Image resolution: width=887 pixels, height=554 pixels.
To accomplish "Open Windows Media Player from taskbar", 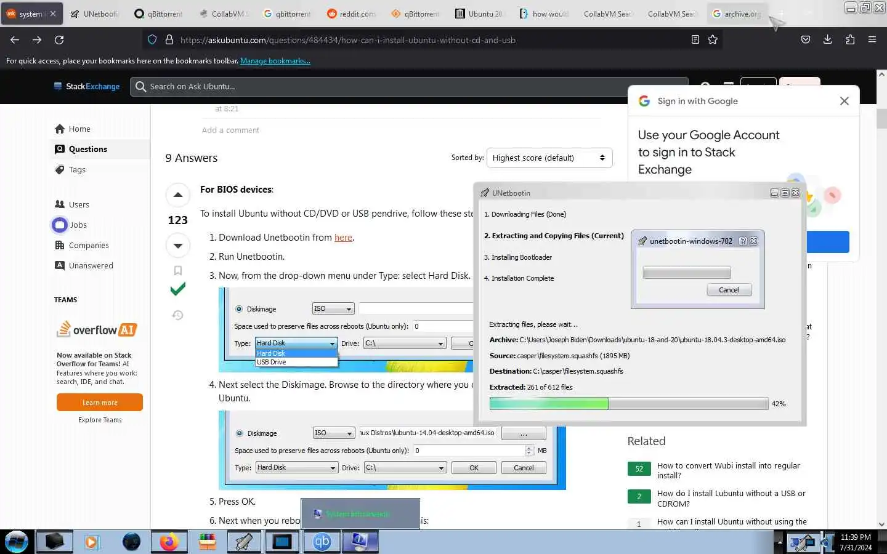I will [92, 542].
